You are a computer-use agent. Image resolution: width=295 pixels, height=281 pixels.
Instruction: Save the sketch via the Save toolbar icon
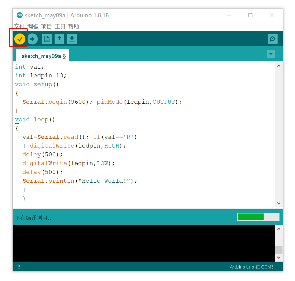point(72,39)
